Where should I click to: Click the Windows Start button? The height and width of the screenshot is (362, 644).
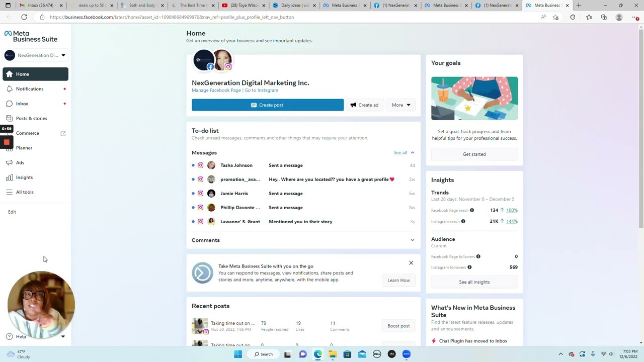pos(238,354)
